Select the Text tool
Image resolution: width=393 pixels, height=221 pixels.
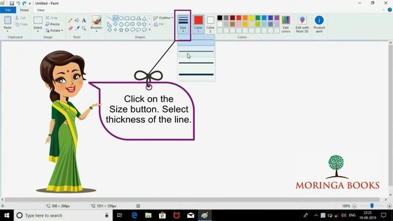point(84,20)
